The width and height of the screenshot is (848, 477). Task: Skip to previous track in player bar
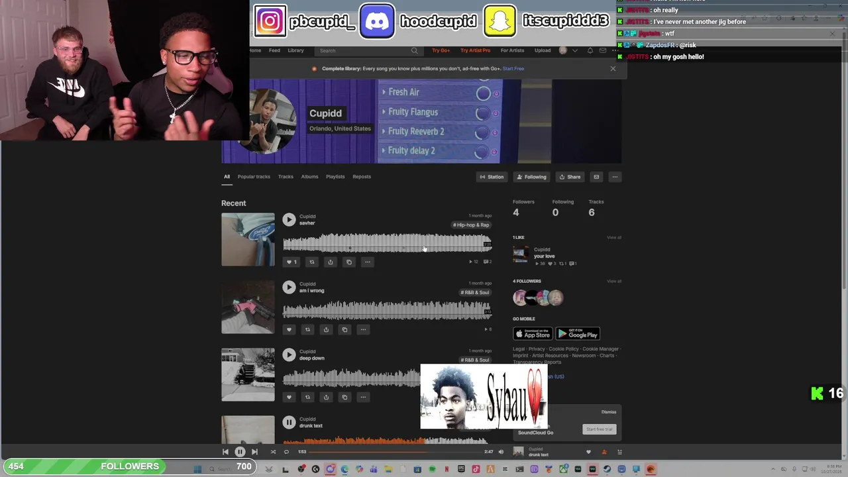tap(225, 452)
